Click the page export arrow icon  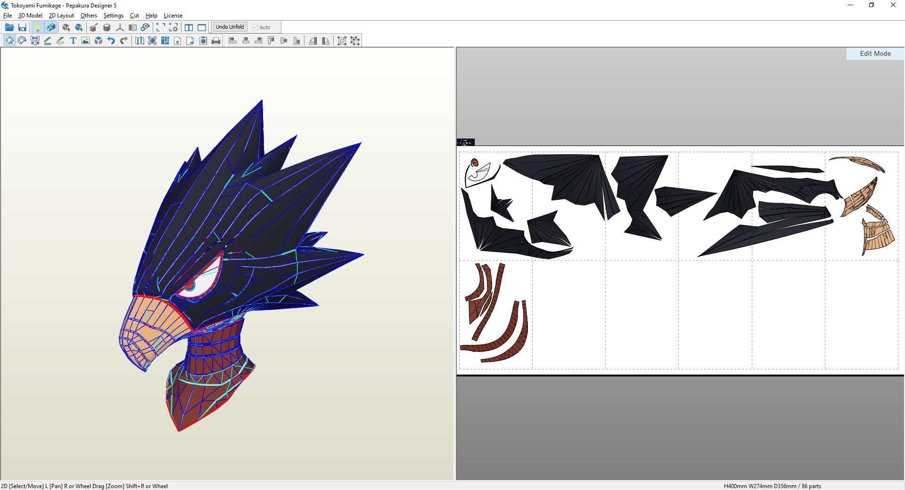click(x=190, y=41)
